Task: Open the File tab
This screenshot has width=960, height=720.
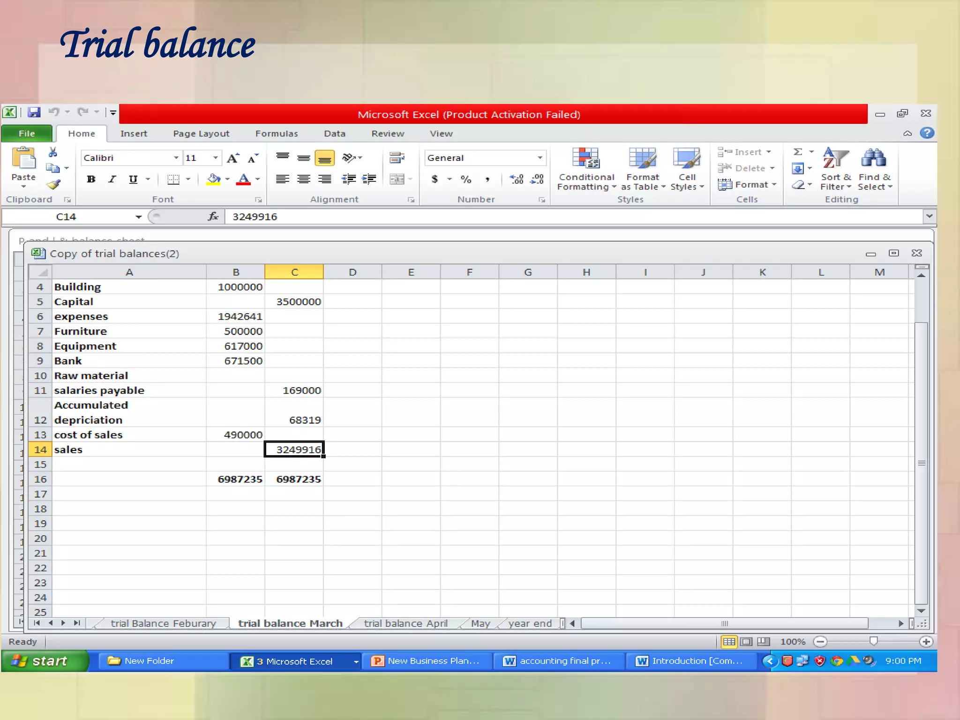Action: (x=27, y=134)
